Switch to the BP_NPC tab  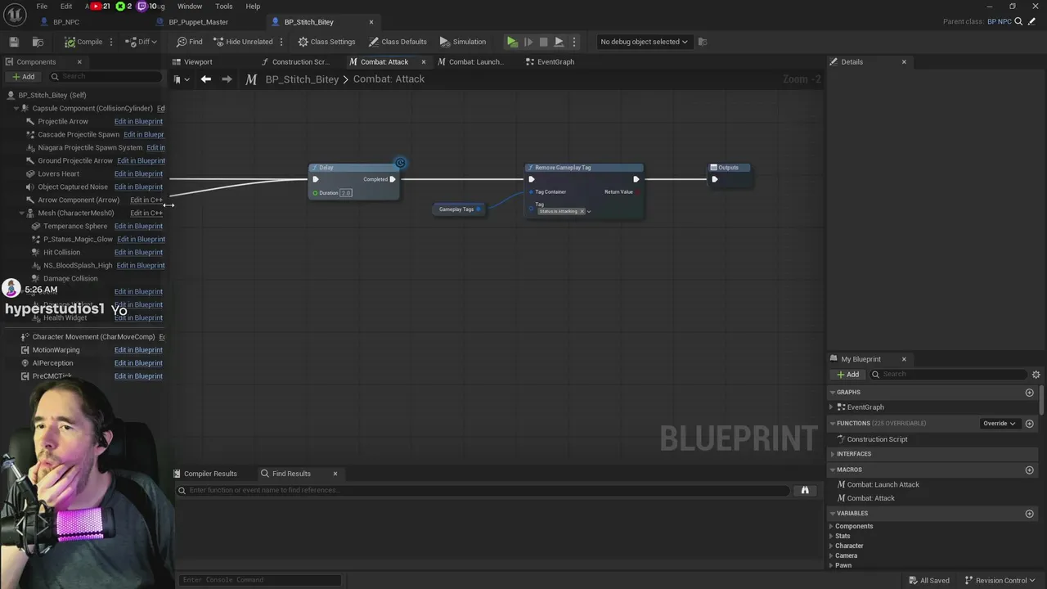[65, 22]
